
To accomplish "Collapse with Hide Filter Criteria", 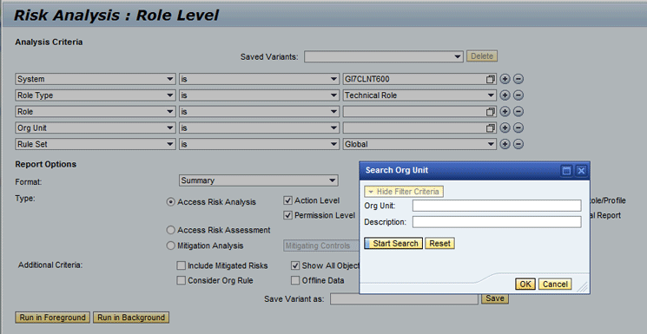I will click(404, 192).
